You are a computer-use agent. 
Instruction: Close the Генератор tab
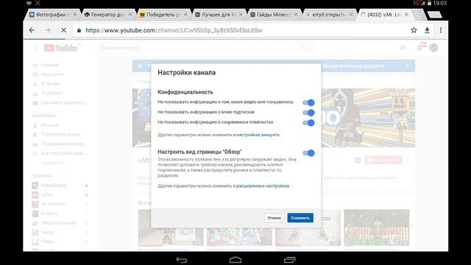click(130, 15)
